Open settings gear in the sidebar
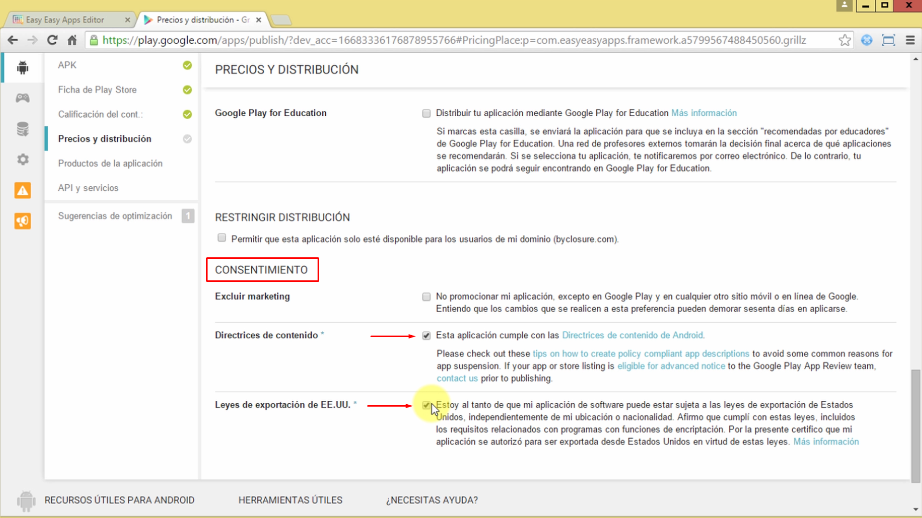Screen dimensions: 922x518 click(x=23, y=159)
